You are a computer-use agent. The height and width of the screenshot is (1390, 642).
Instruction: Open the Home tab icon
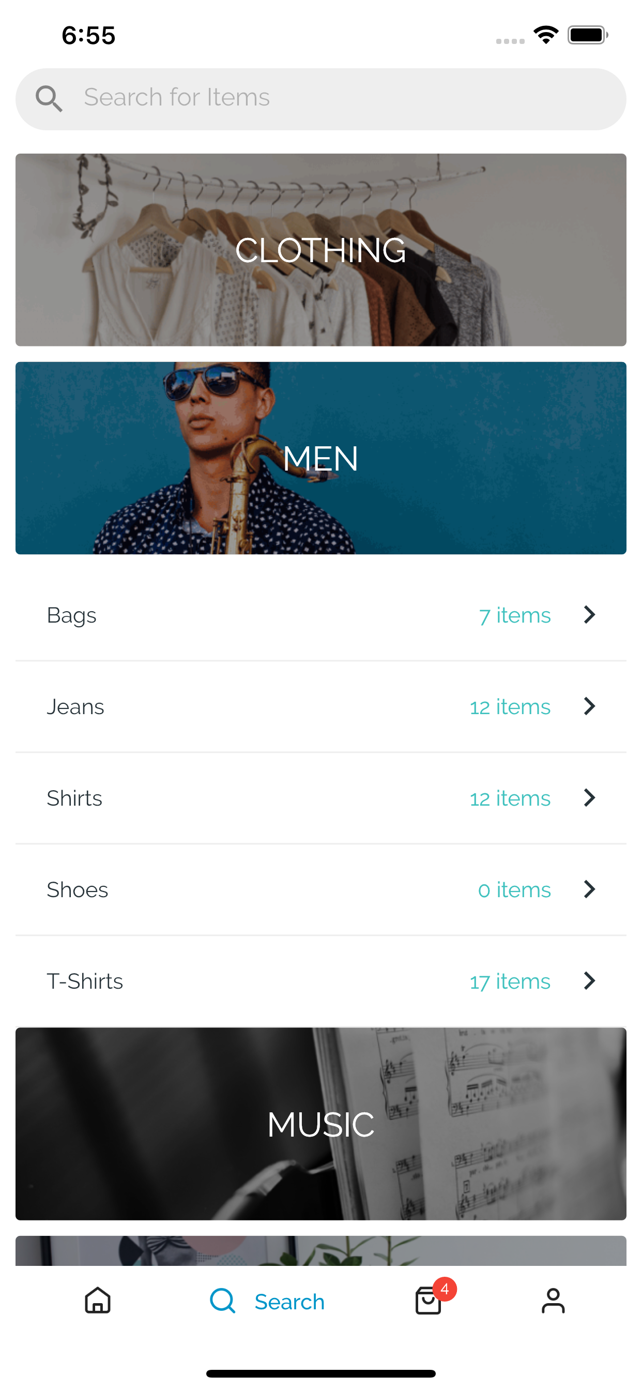tap(98, 1301)
